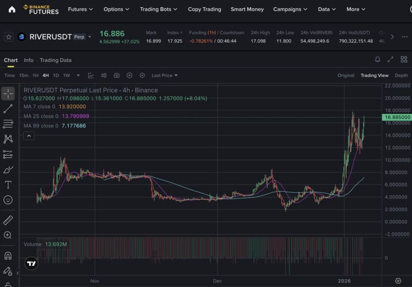Click the 16.885000 price axis label
Viewport: 412px width, 287px height.
click(397, 117)
